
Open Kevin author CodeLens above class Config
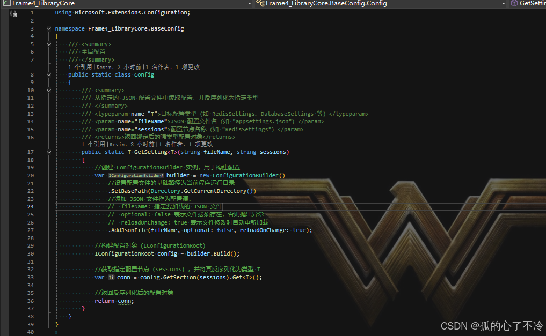tap(118, 67)
